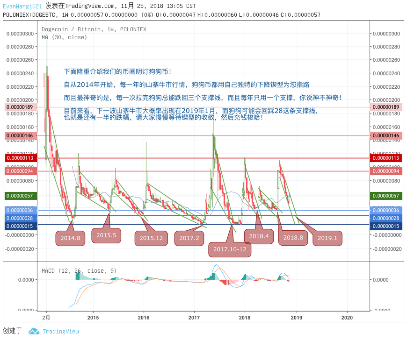Select the POLONIEX:DOGEBTC symbol text in header
Viewport: 407px width, 340px height.
(x=30, y=15)
